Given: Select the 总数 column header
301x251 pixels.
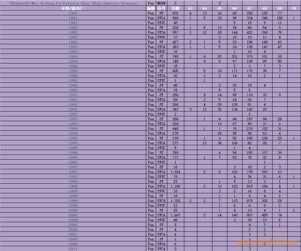Looking at the screenshot, I should tap(175, 8).
